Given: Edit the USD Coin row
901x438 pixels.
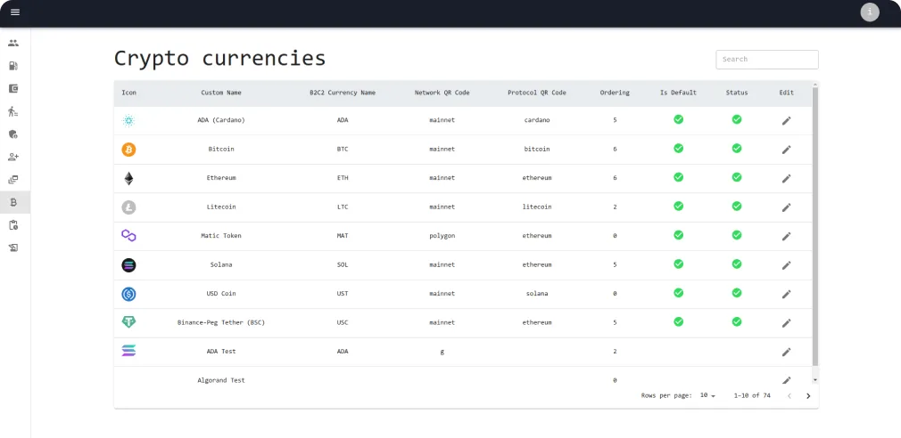Looking at the screenshot, I should (786, 294).
